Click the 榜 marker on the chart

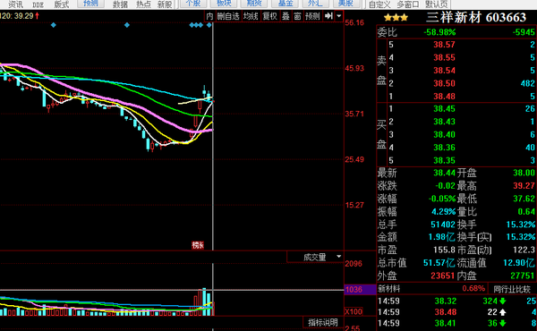coord(198,245)
